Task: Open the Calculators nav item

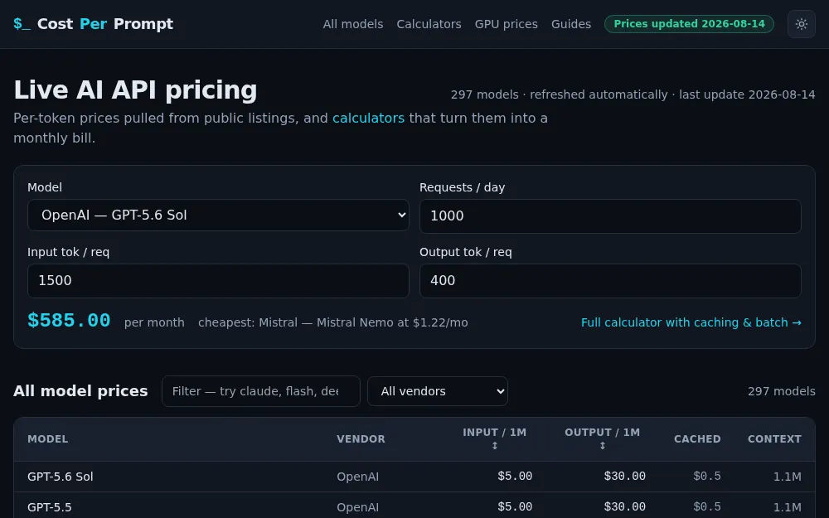Action: (x=429, y=24)
